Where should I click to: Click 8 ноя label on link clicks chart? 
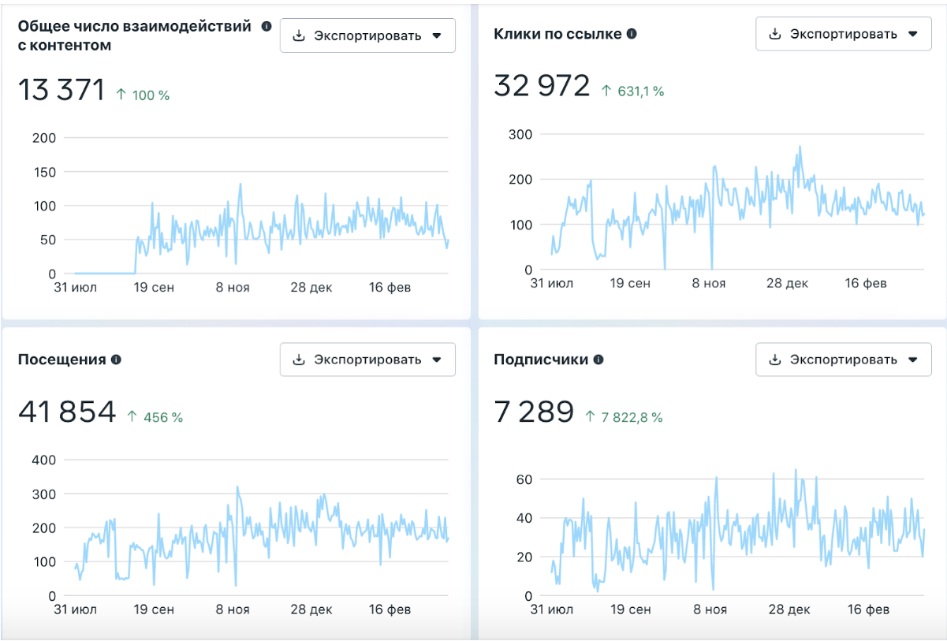click(x=709, y=283)
